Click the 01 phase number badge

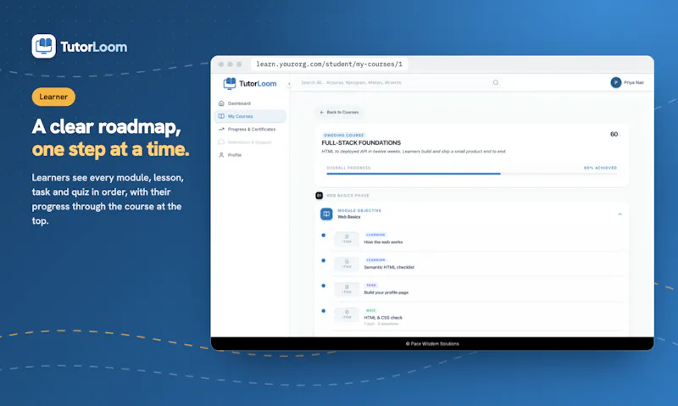pyautogui.click(x=320, y=196)
